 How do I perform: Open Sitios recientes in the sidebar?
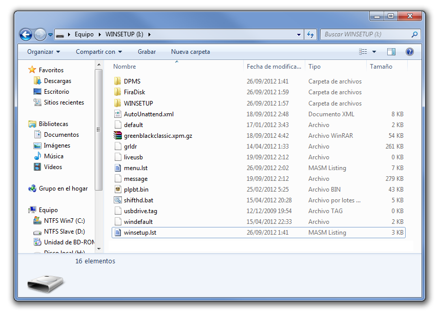click(64, 102)
